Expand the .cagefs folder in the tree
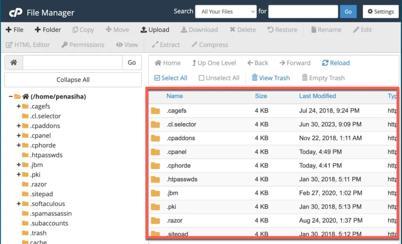The width and height of the screenshot is (402, 244). [18, 106]
